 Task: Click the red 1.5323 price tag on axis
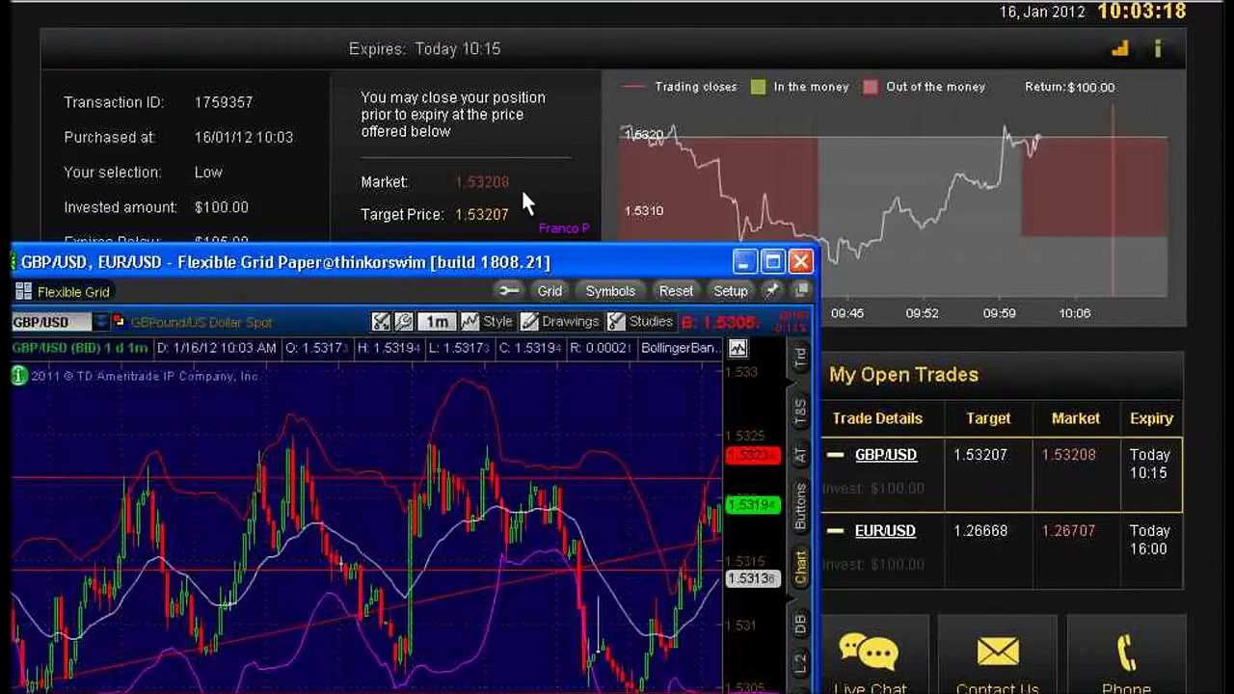point(752,455)
